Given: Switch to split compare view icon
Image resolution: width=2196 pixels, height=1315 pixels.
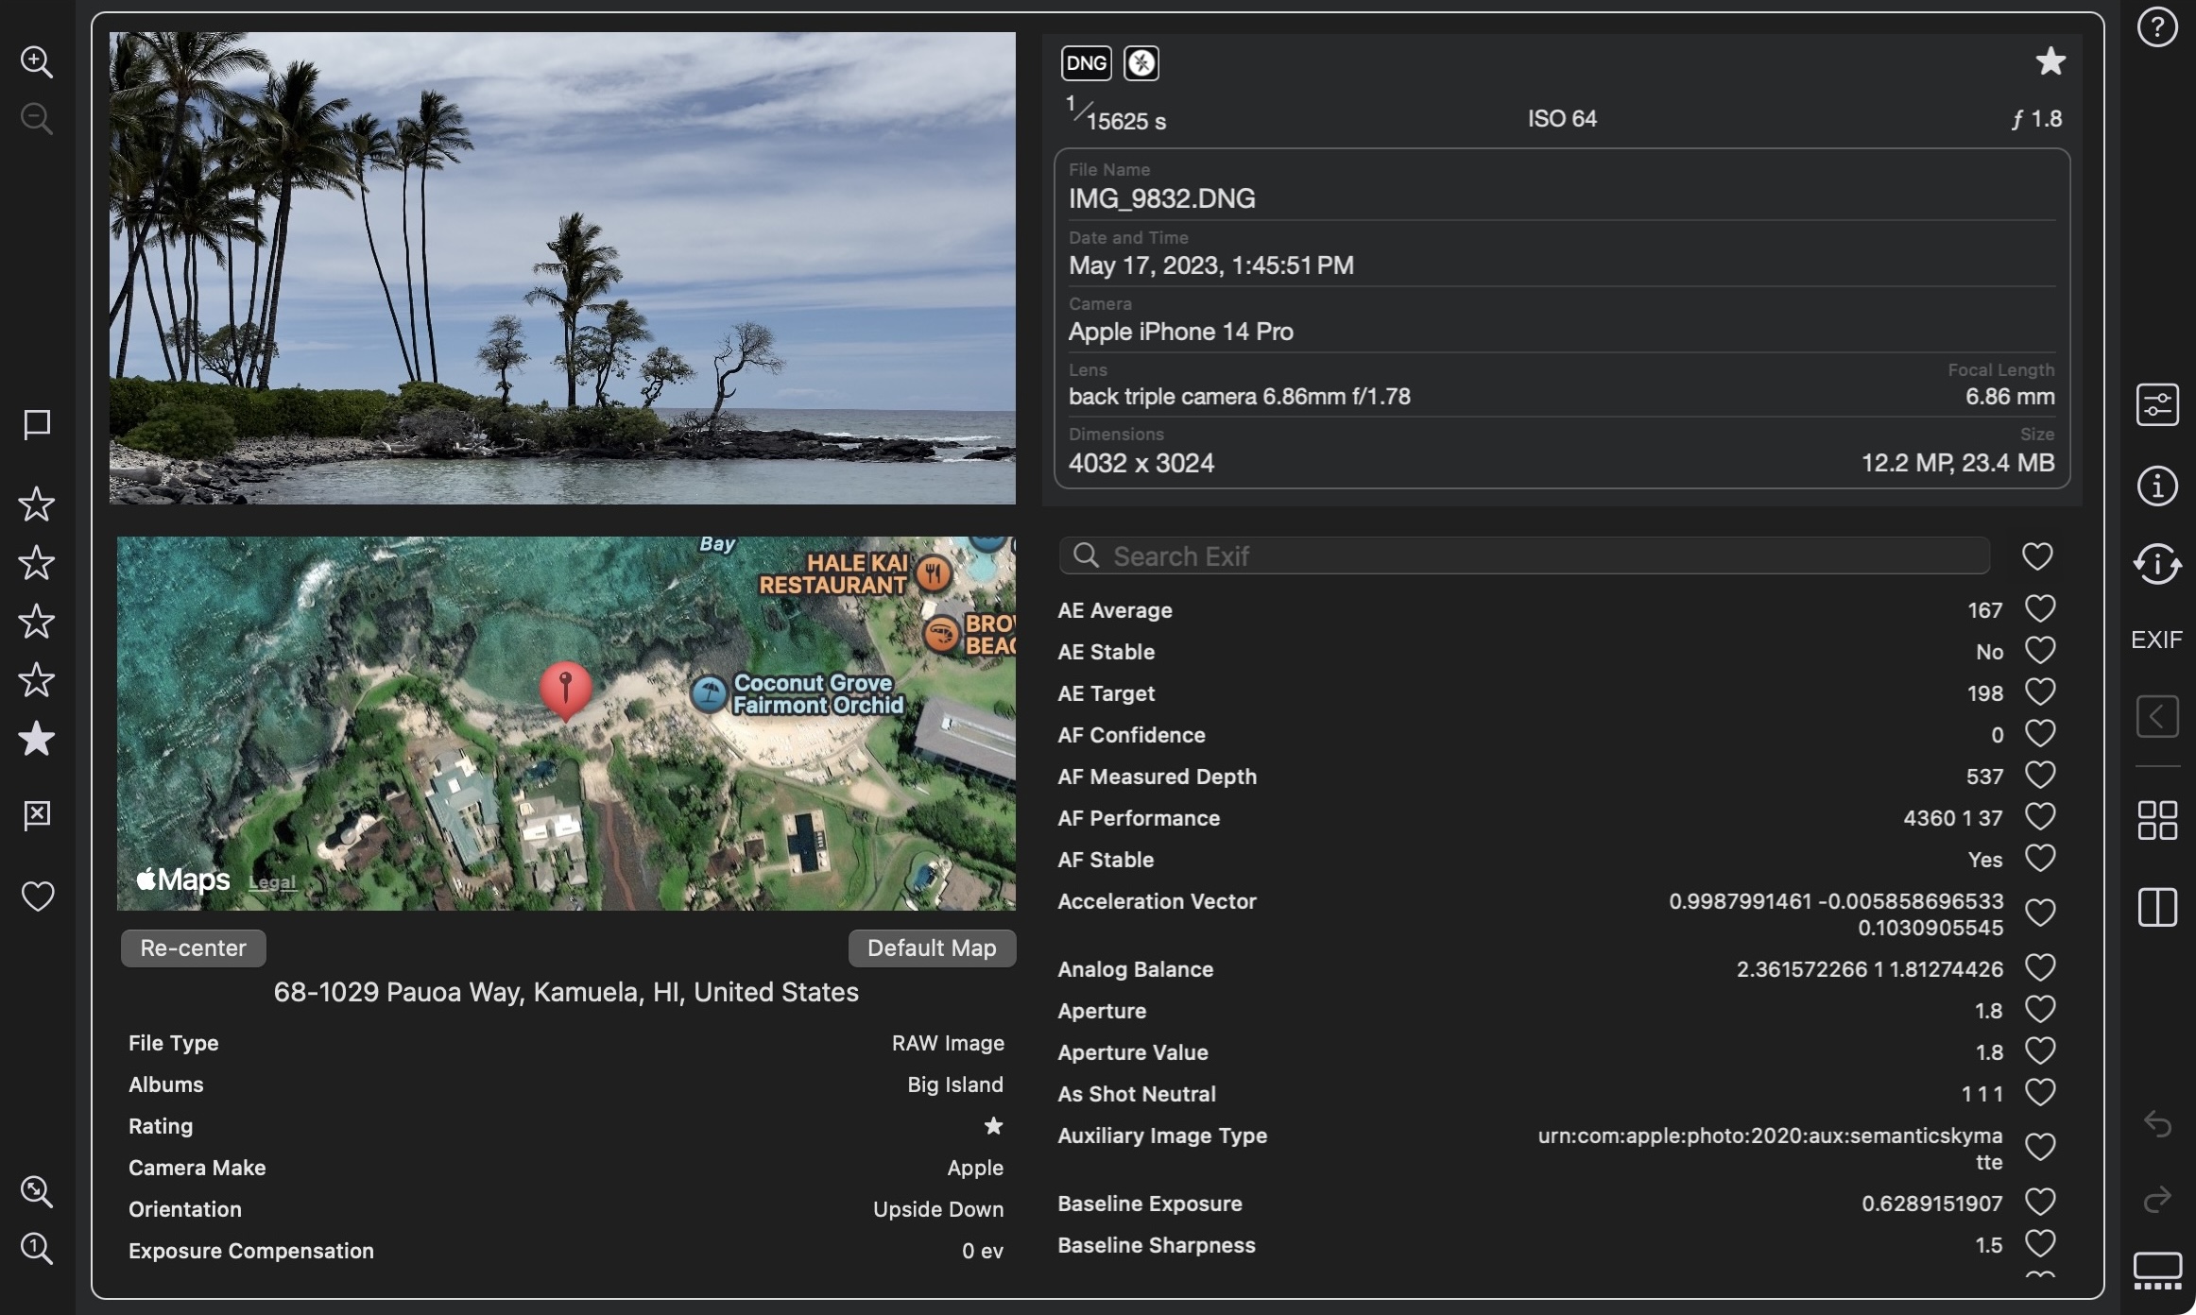Looking at the screenshot, I should 2157,907.
